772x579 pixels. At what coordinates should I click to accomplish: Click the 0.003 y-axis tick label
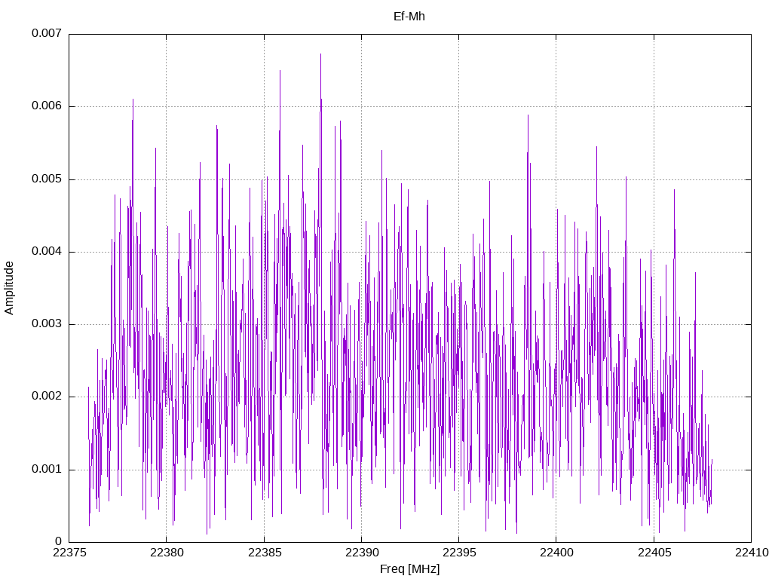(x=47, y=323)
